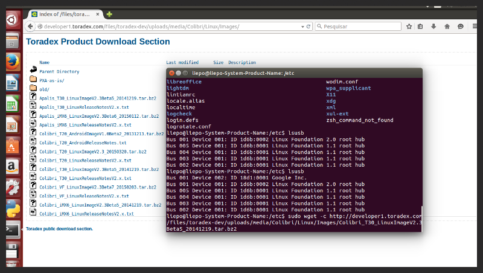This screenshot has height=273, width=483.
Task: Open Apalis_iMX6_LinuxReleaseNotesV2.x.txt
Action: pos(85,125)
